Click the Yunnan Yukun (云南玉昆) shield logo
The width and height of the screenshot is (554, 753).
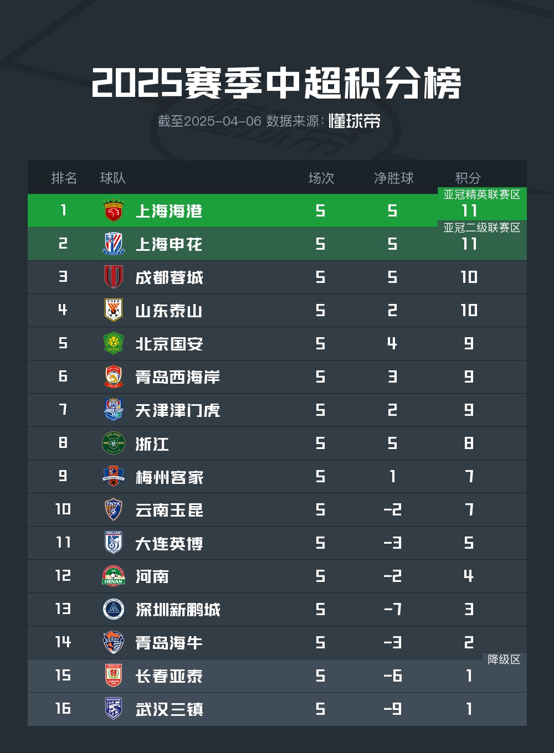point(114,509)
